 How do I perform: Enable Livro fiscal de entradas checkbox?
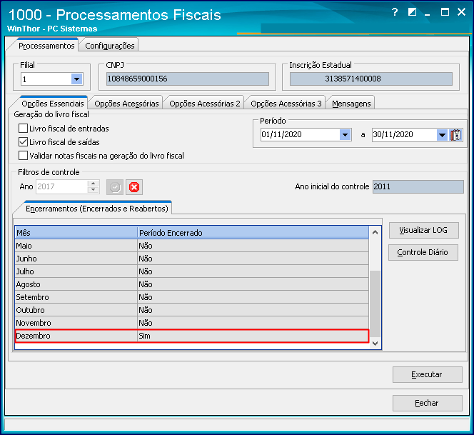tap(24, 129)
